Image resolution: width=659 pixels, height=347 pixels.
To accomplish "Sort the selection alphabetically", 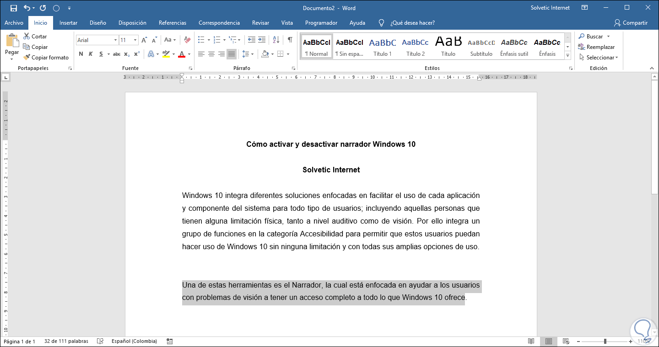I will tap(276, 40).
